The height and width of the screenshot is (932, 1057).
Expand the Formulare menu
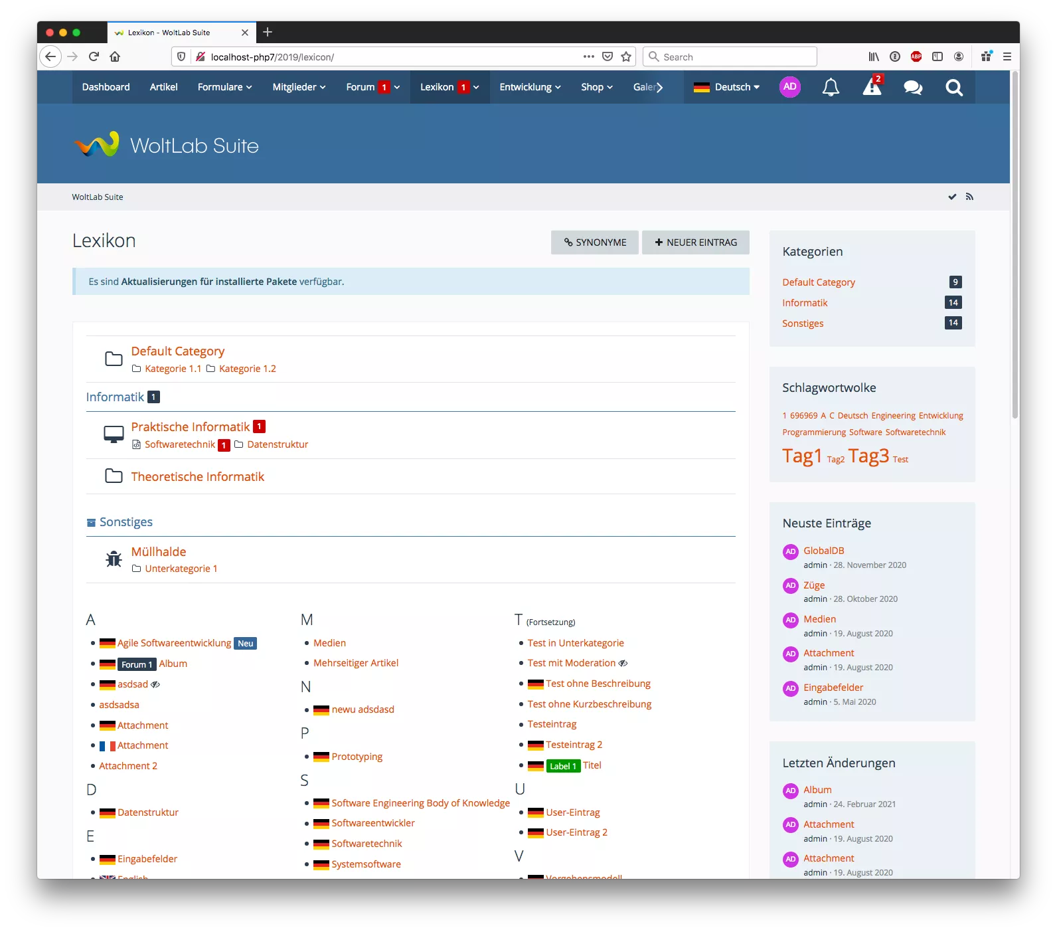[224, 87]
